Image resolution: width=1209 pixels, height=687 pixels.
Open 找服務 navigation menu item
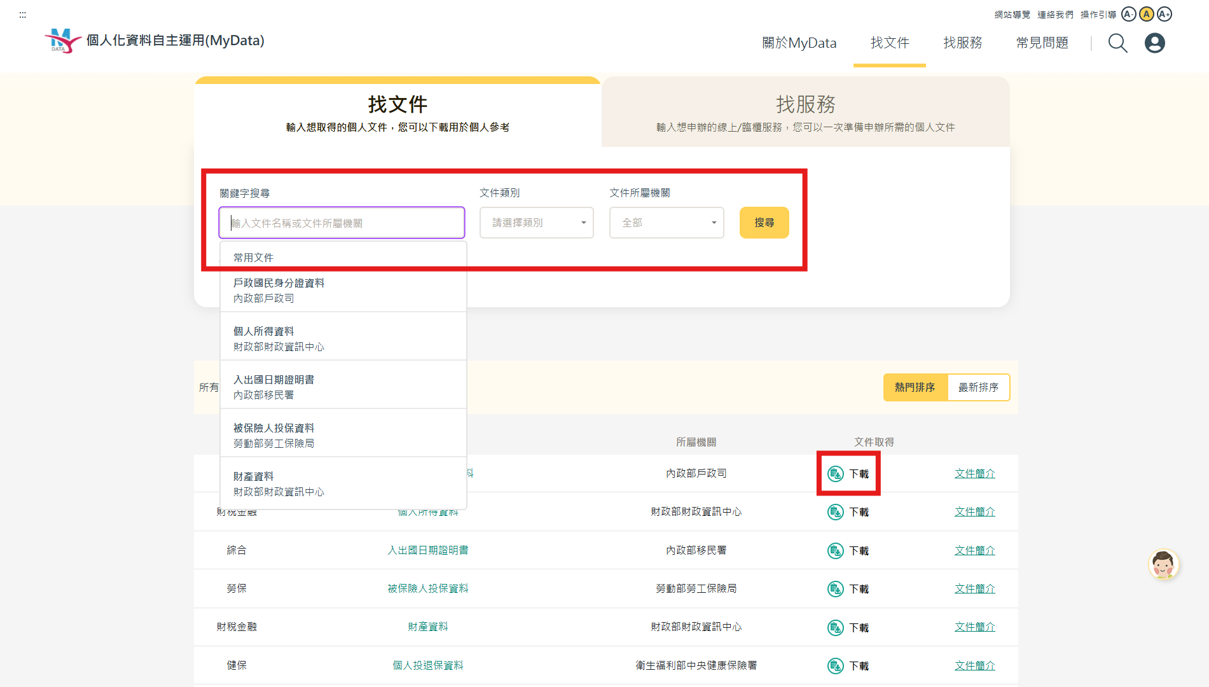(x=963, y=43)
